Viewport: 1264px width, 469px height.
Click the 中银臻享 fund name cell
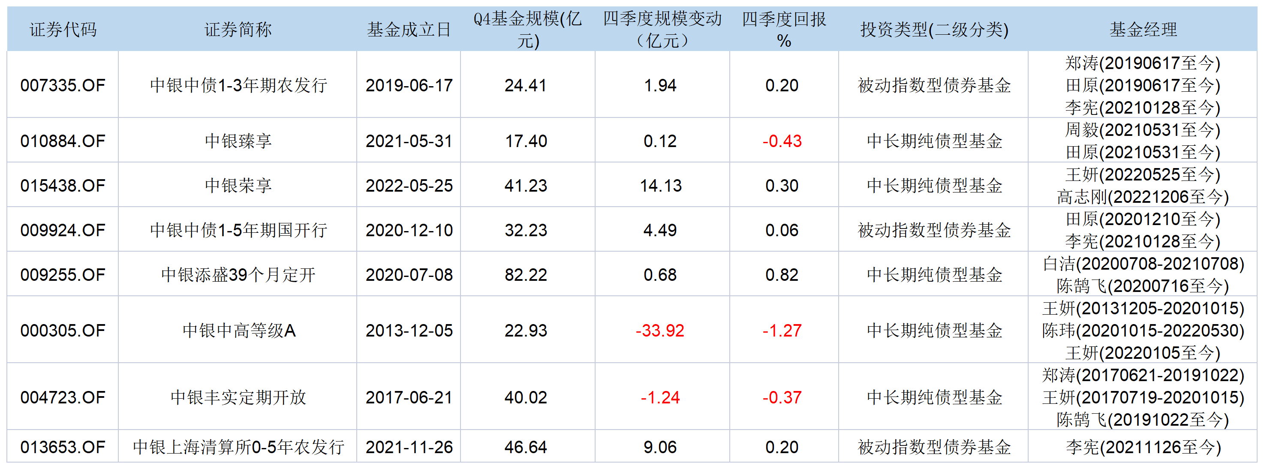238,141
